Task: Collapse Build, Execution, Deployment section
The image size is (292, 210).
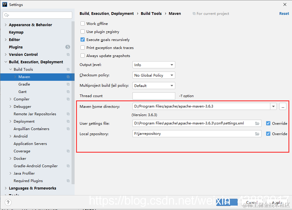Action: (6, 62)
